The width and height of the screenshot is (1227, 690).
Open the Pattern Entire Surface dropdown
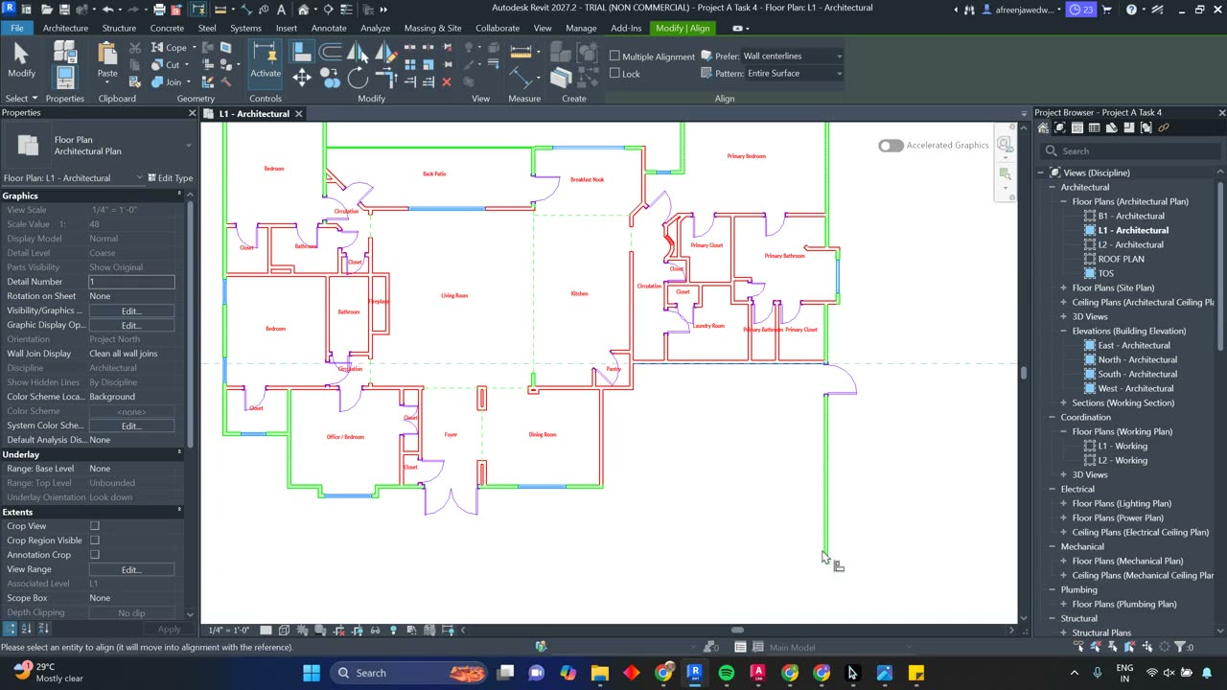tap(795, 74)
